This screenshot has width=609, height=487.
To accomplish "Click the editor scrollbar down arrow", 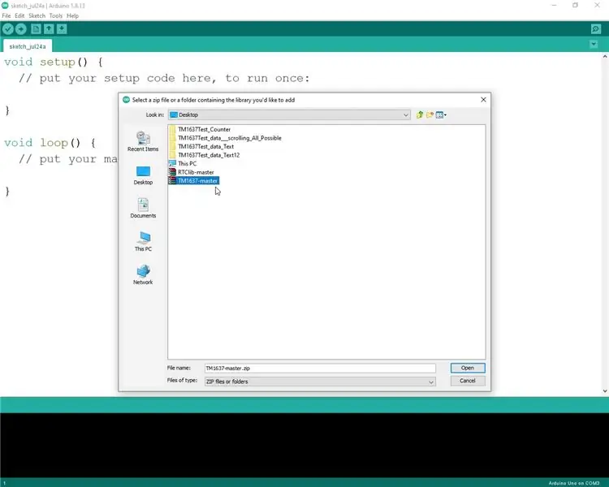I will coord(605,391).
